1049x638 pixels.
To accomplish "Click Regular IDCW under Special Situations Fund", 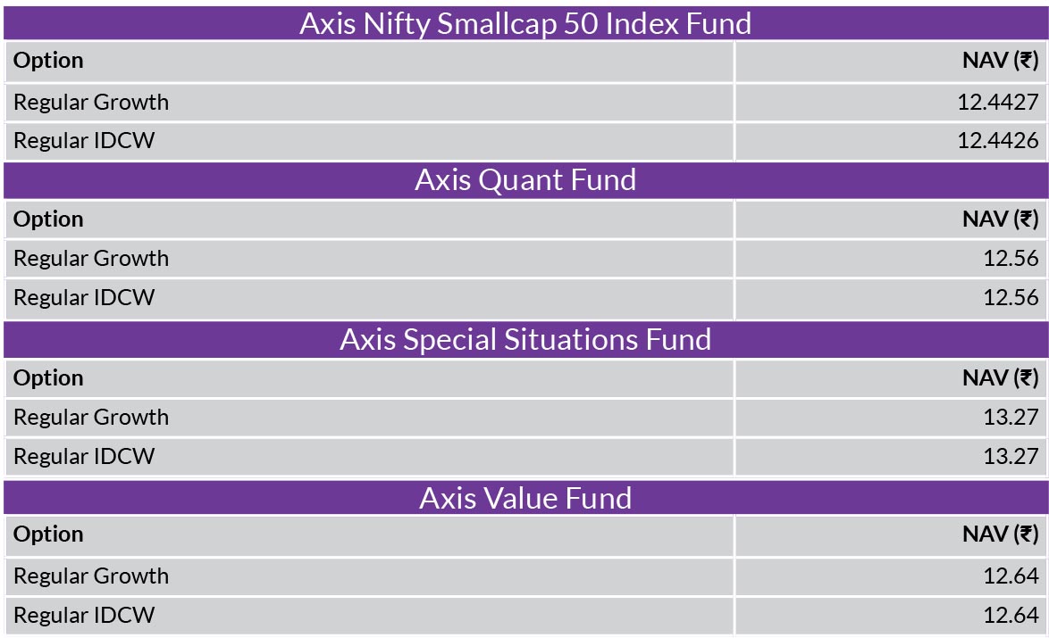I will [84, 456].
